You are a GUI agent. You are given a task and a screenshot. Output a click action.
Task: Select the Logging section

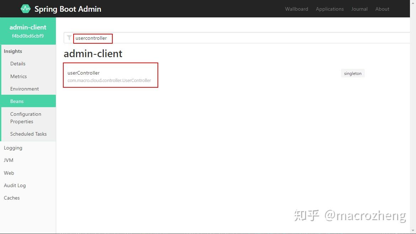pyautogui.click(x=13, y=148)
